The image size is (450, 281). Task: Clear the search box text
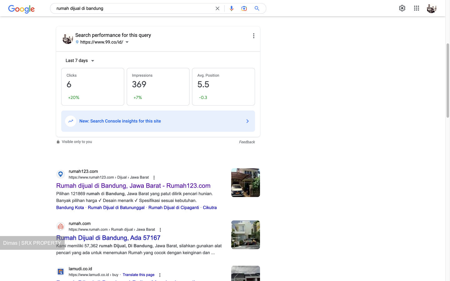click(217, 8)
